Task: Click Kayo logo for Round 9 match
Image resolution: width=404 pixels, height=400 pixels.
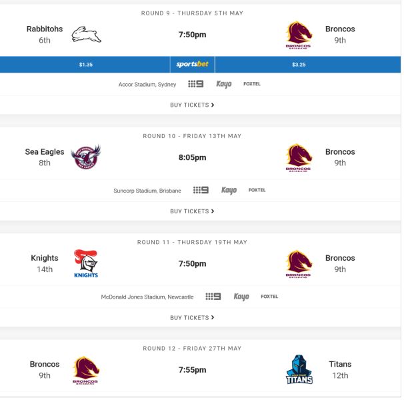Action: point(223,84)
